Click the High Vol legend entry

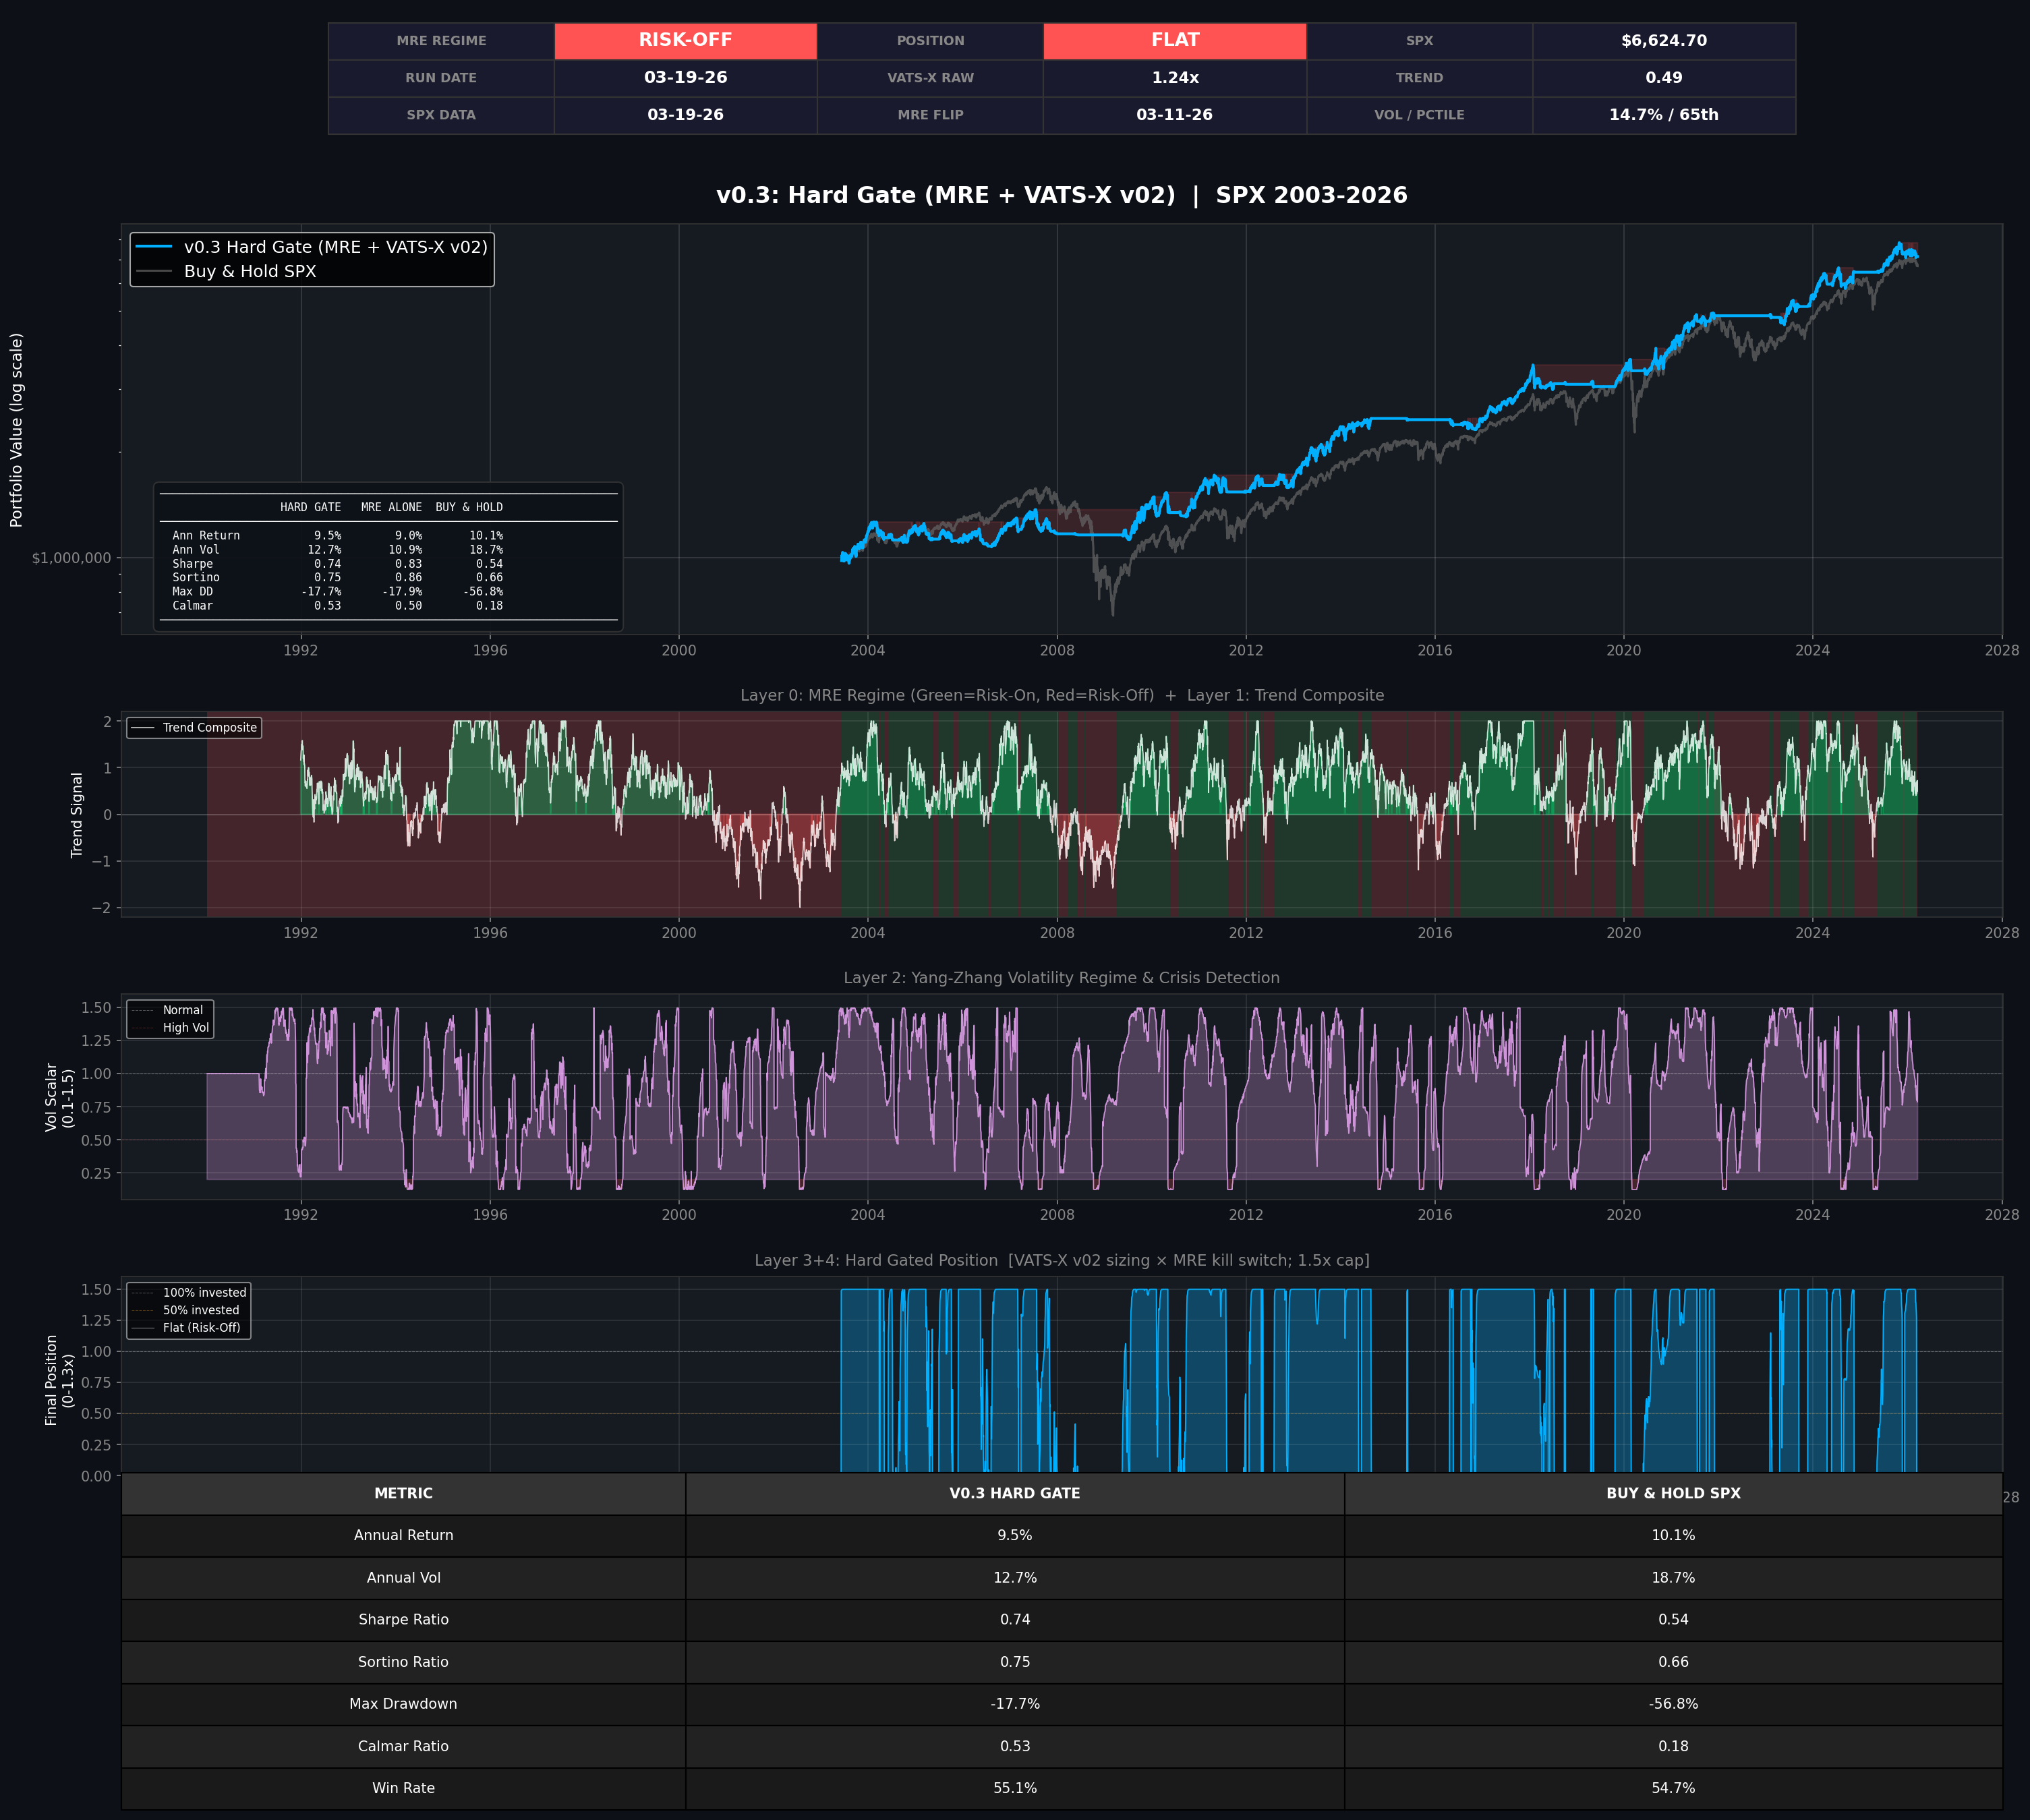(x=186, y=1028)
